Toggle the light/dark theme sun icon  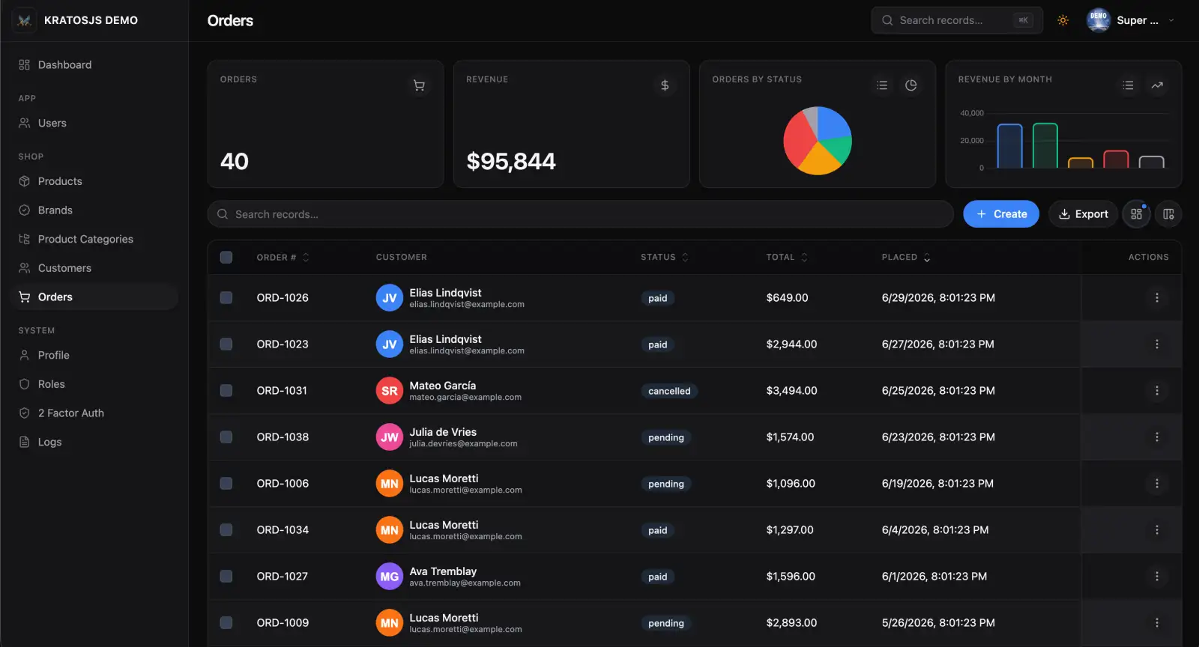(1063, 20)
